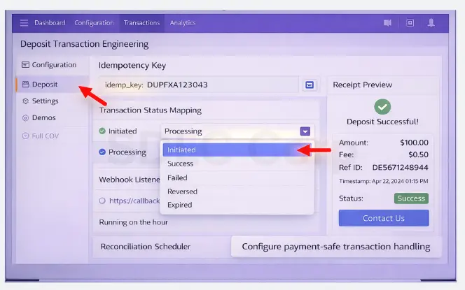This screenshot has height=290, width=465.
Task: Click the $0.50 fee value
Action: point(418,154)
